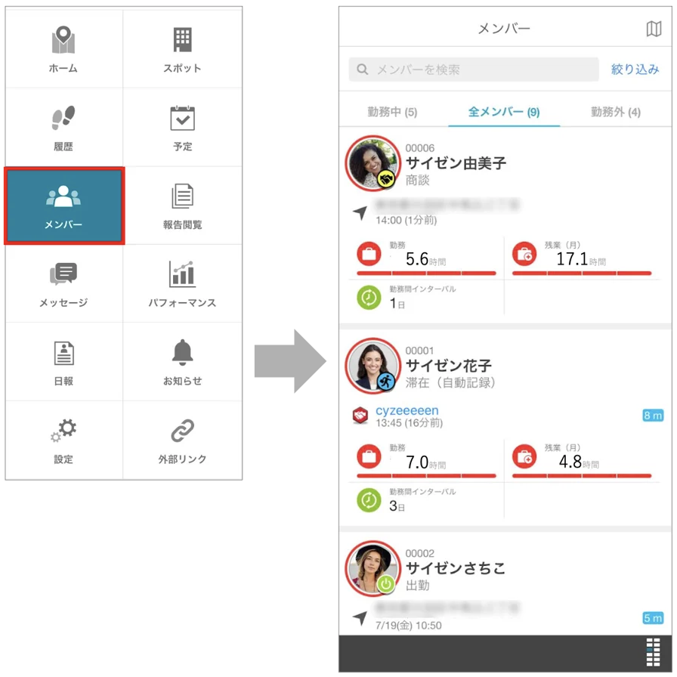Open the 外部リンク chain icon
677x677 pixels.
click(182, 431)
